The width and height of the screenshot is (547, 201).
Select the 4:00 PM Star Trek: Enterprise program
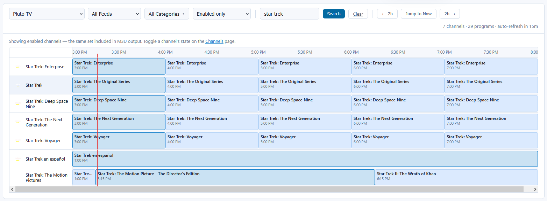212,67
